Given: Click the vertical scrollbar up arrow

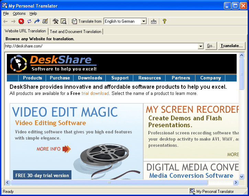Looking at the screenshot, I should click(x=241, y=55).
